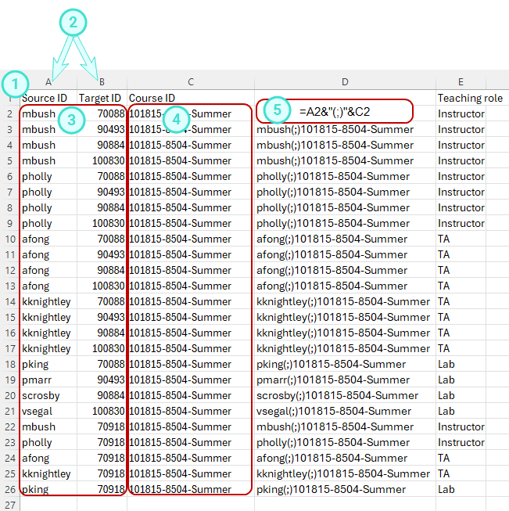Select 90884 in row 16

pyautogui.click(x=102, y=333)
